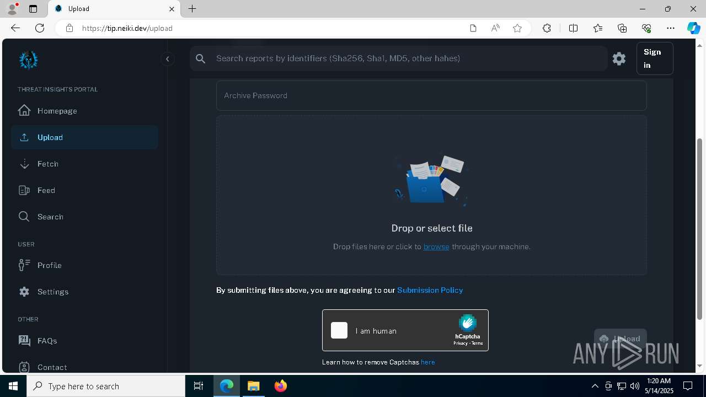Click the Archive Password field
Viewport: 706px width, 397px height.
click(431, 95)
